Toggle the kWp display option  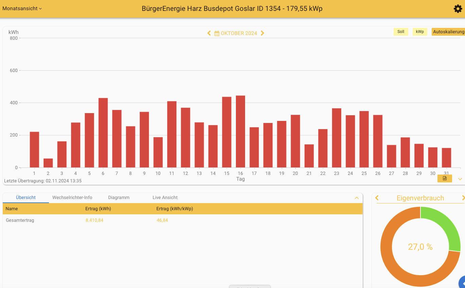[x=420, y=32]
